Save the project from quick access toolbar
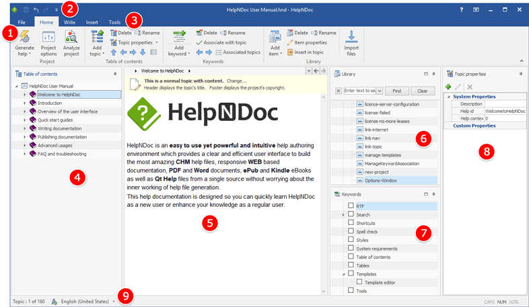This screenshot has height=307, width=529. pos(26,10)
